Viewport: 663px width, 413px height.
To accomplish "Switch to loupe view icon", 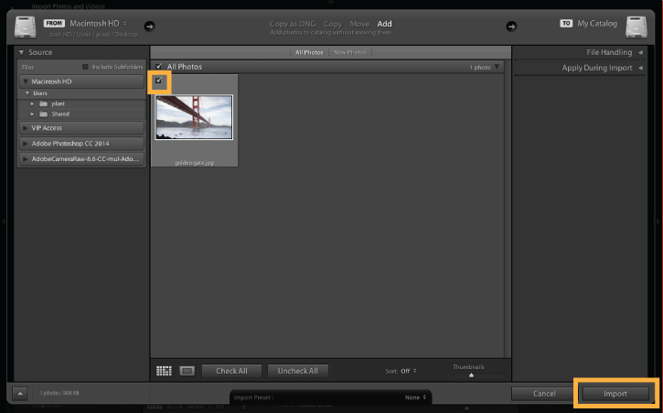I will click(187, 371).
